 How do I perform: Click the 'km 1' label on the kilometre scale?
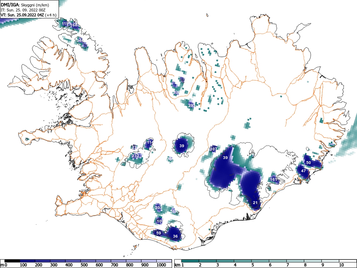coord(179,265)
